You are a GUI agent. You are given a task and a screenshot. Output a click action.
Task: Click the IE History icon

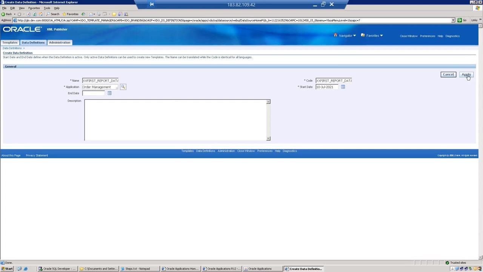point(83,14)
